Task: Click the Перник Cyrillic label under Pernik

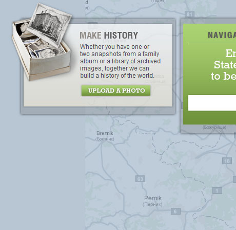Action: click(x=152, y=204)
